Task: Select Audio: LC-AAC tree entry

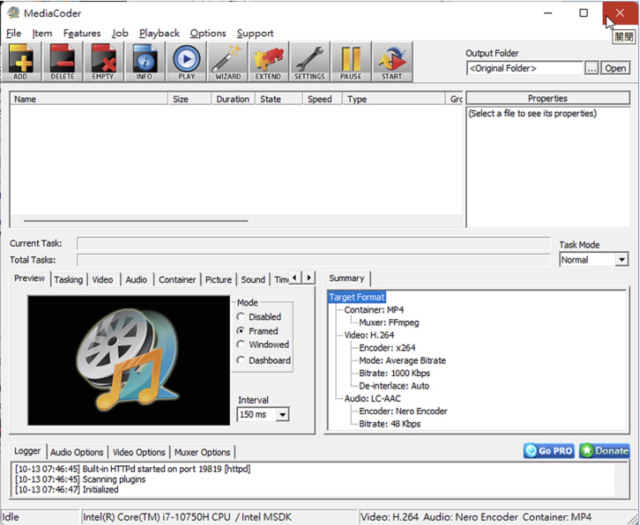Action: point(372,399)
